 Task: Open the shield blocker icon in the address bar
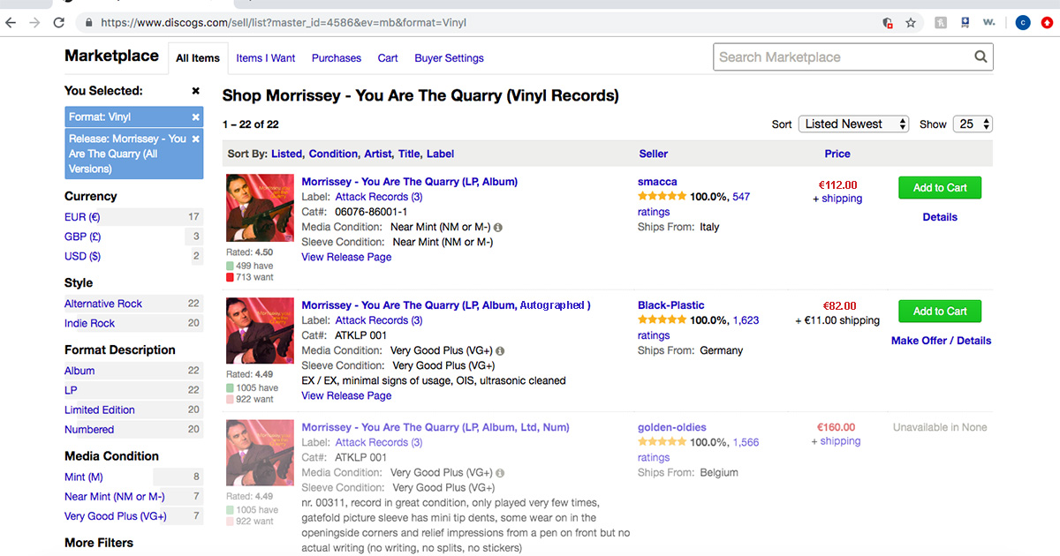coord(888,23)
